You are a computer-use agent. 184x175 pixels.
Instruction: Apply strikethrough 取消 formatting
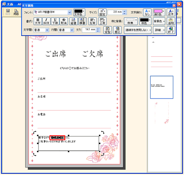64,21
